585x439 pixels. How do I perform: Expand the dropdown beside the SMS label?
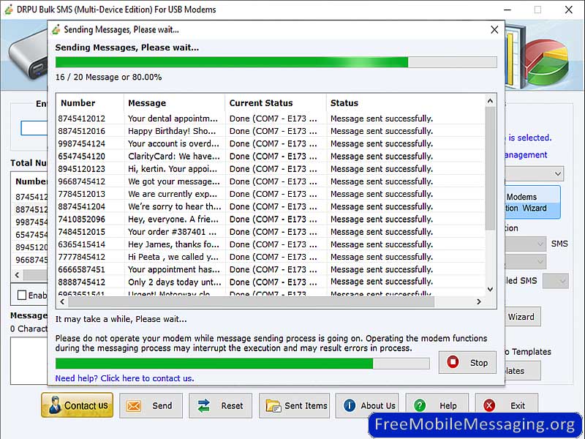tap(540, 244)
